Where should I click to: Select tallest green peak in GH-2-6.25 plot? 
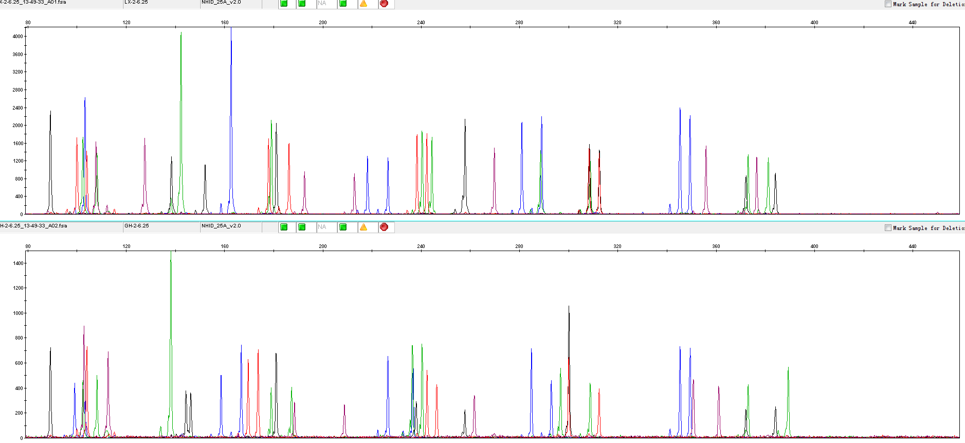[171, 344]
